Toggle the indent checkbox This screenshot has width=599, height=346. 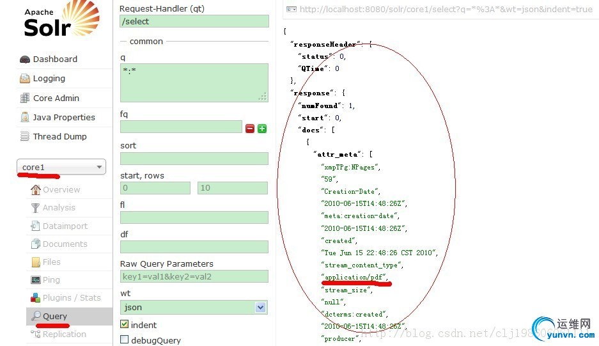click(x=124, y=324)
